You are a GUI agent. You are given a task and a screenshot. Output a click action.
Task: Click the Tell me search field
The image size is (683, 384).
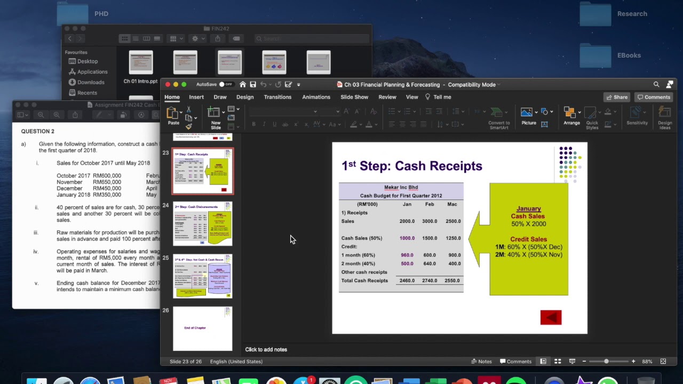(438, 97)
